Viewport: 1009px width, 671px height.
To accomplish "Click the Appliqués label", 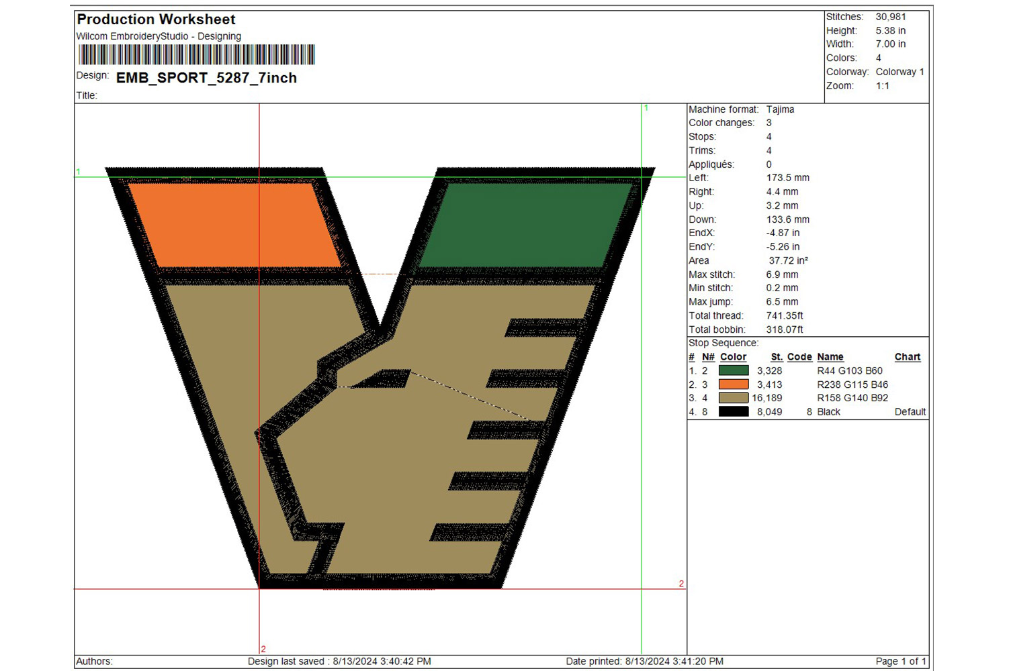I will click(711, 164).
